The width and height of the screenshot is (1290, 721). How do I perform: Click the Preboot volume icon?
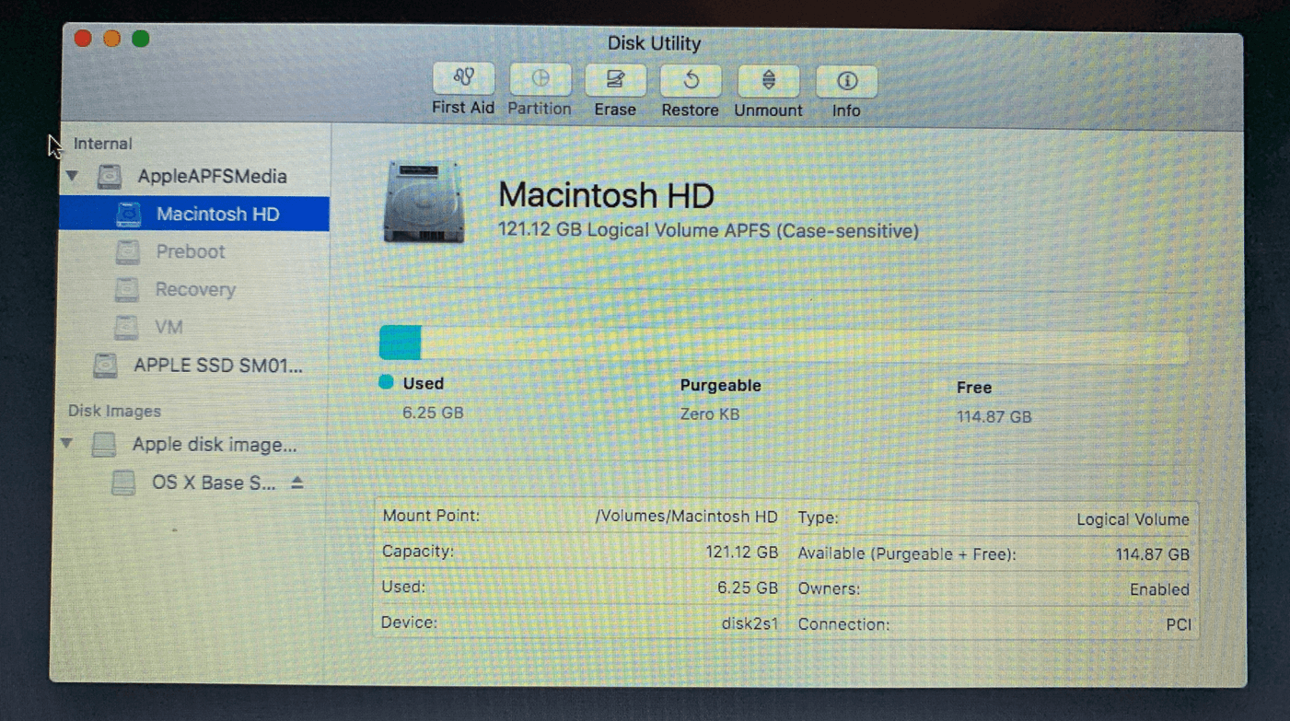pos(128,251)
